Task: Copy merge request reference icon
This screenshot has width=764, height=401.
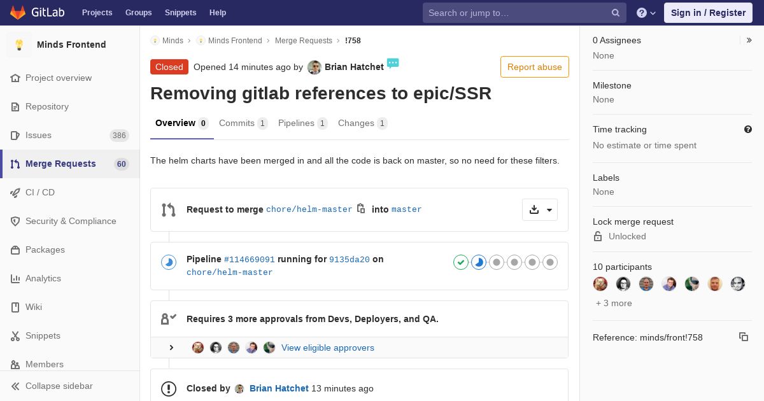Action: (744, 337)
